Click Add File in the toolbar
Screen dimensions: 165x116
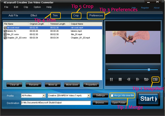(x=13, y=15)
